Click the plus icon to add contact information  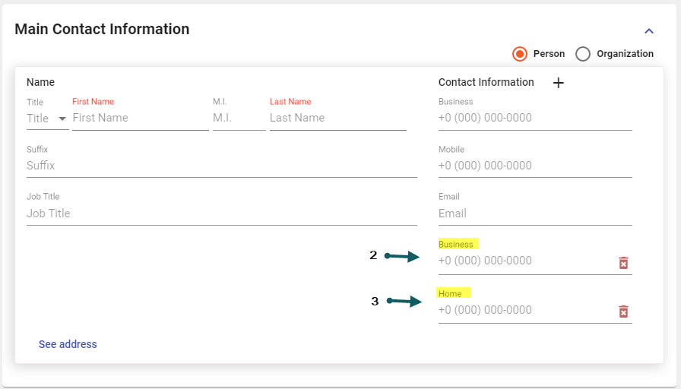[558, 83]
